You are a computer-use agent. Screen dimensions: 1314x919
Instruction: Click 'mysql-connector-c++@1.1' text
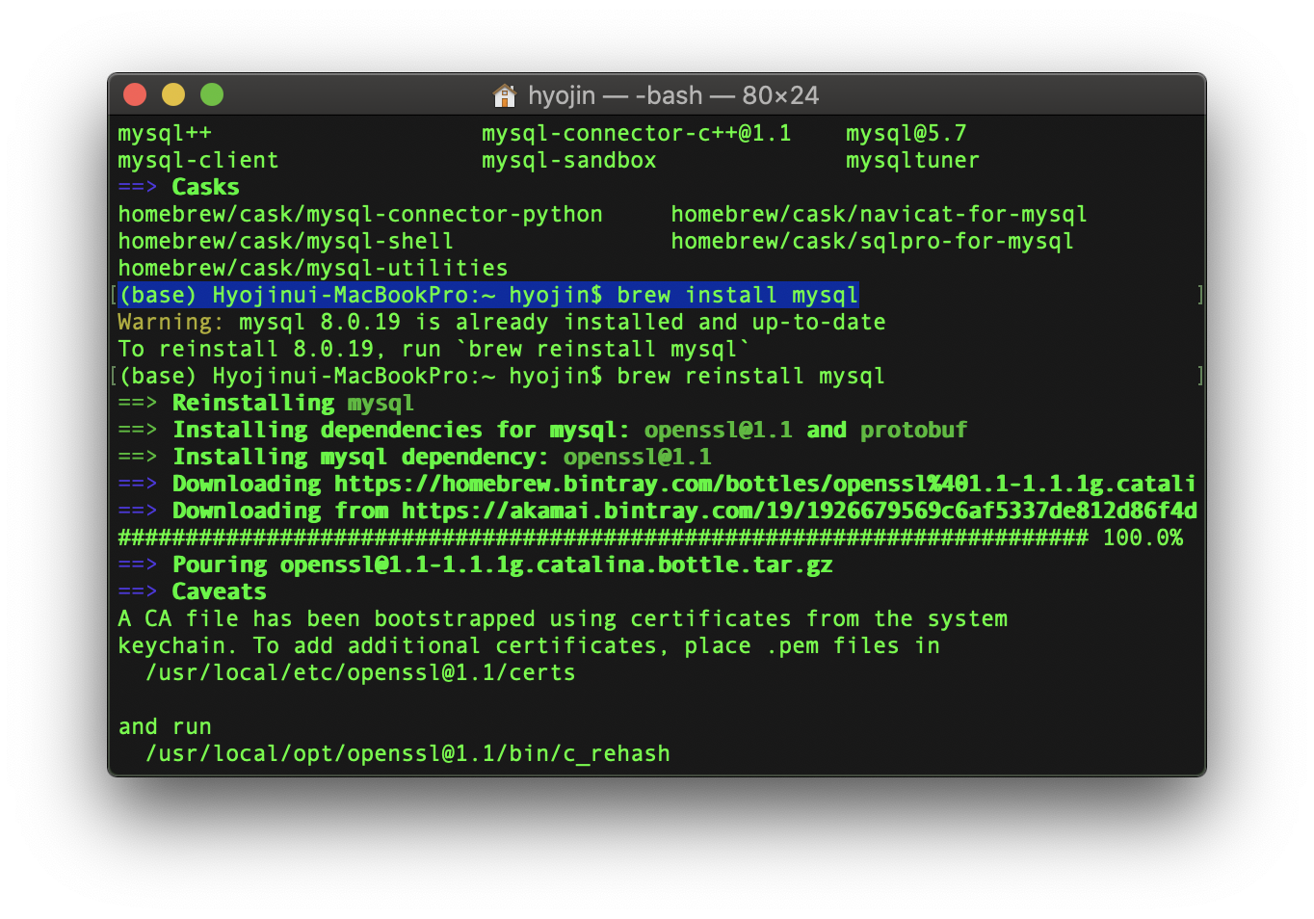637,133
